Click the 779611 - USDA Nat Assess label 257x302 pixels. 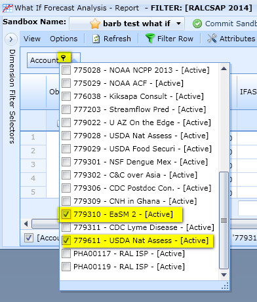(141, 240)
